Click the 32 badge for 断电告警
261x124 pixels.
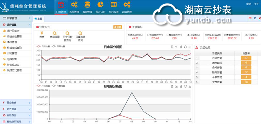coord(246,72)
